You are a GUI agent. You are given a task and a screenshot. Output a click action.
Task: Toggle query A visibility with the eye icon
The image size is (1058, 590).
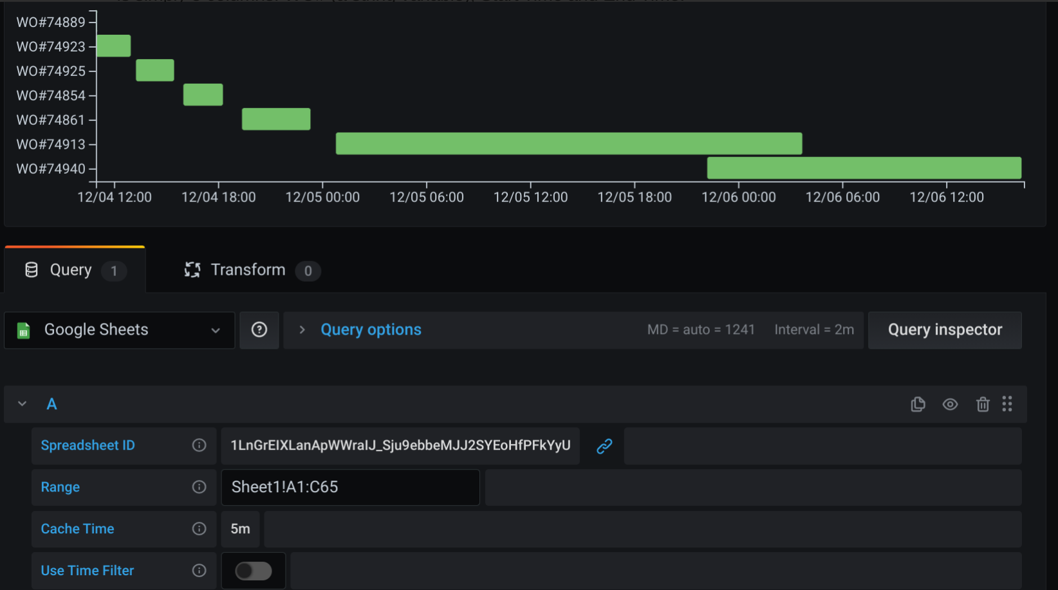[x=951, y=404]
